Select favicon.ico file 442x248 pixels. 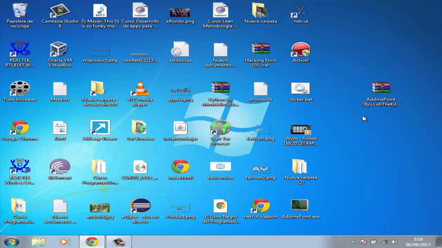220,167
